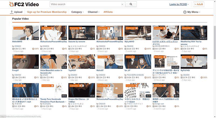Open the TsgHtl07 title link
The image size is (216, 118).
(72, 70)
